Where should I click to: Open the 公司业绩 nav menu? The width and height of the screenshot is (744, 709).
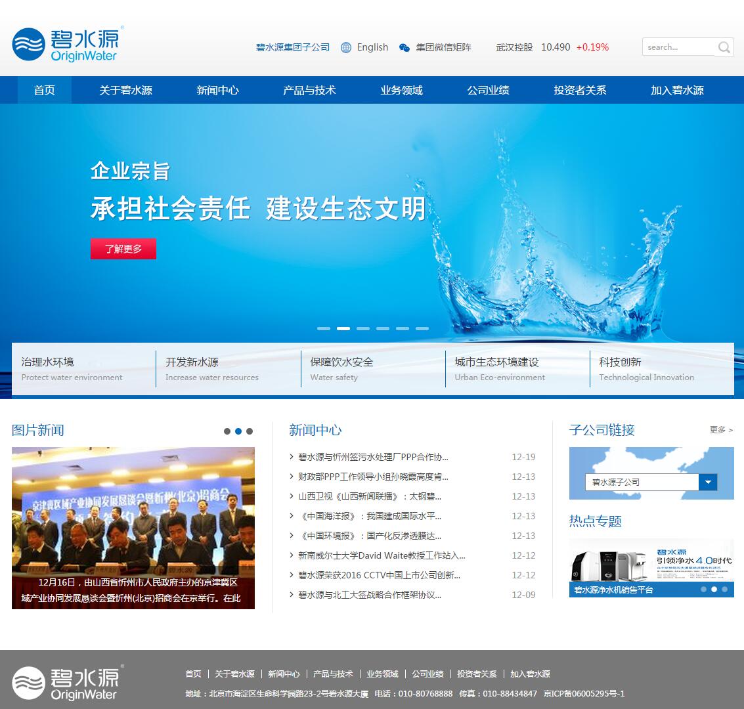pos(489,90)
